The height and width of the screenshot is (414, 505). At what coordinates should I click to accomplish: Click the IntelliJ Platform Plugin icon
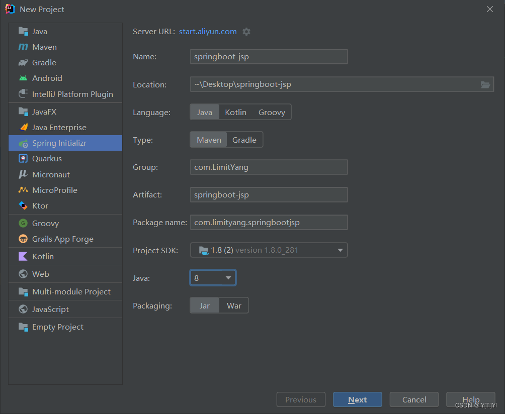tap(23, 94)
